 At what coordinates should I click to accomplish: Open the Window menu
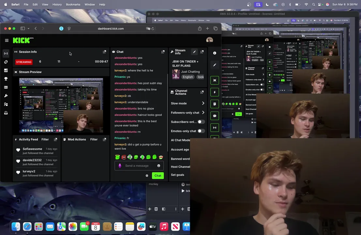click(90, 4)
